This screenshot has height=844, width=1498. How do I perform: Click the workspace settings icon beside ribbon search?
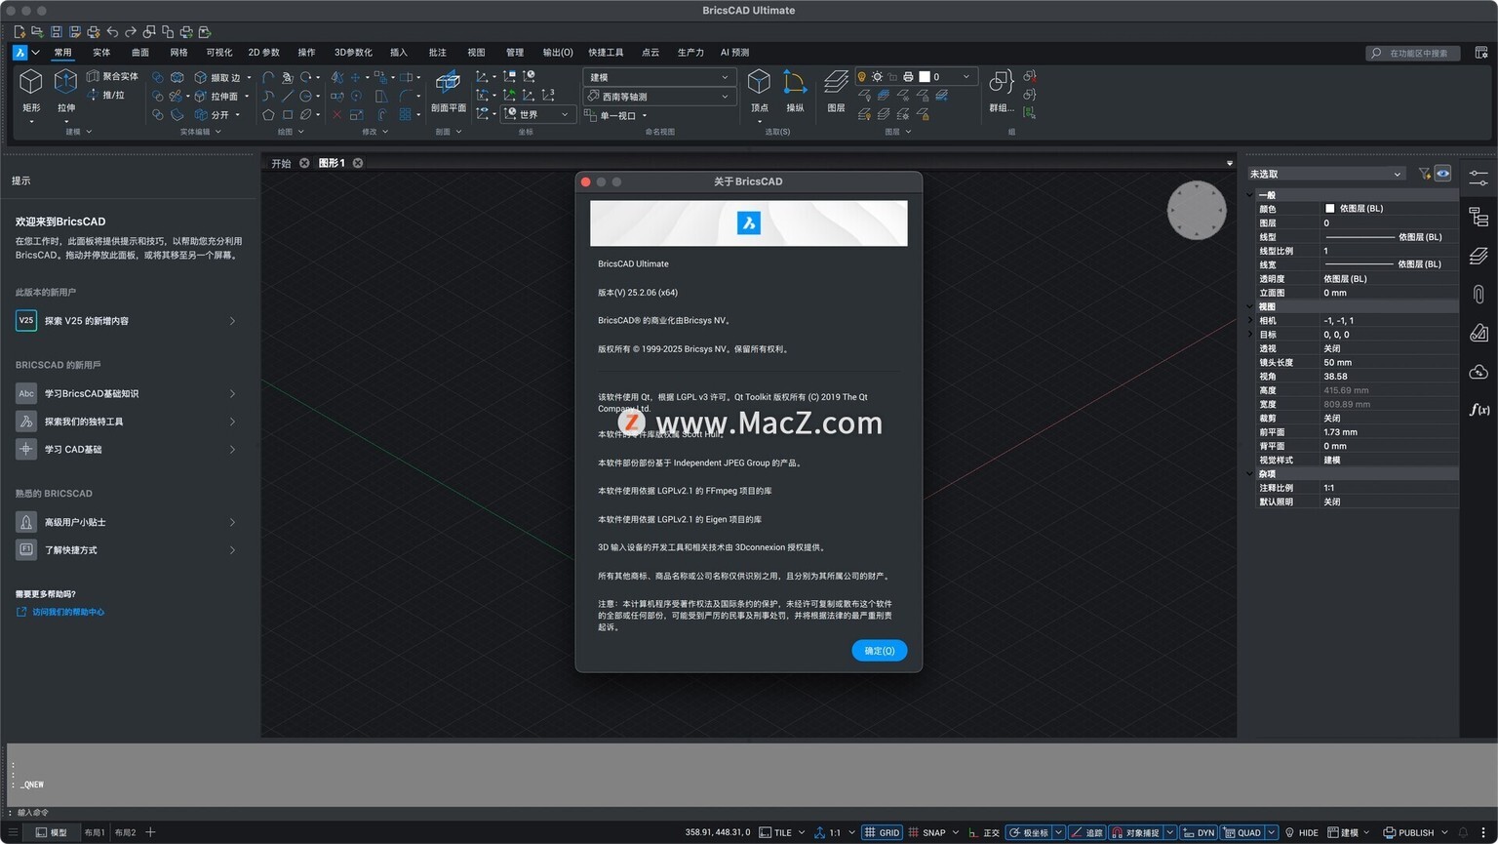[x=1480, y=53]
